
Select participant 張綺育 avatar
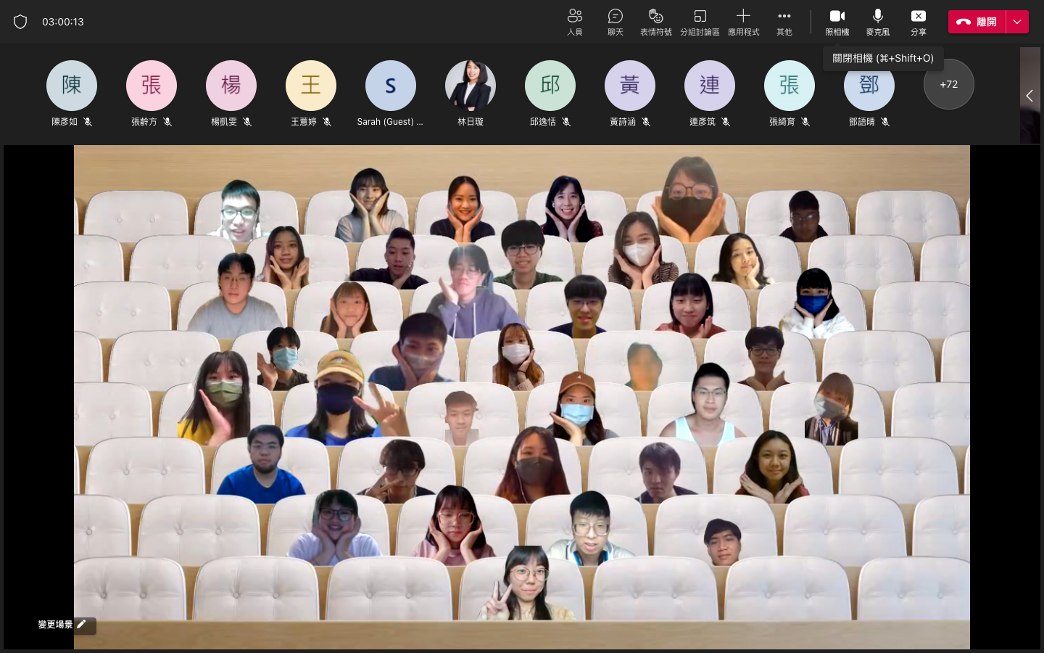coord(790,86)
